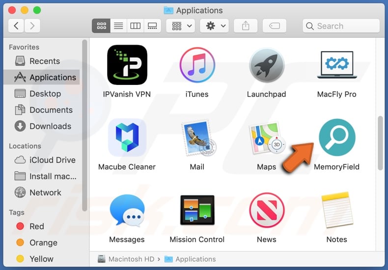Select the Mail stamp icon
Viewport: 388px width, 270px height.
point(199,137)
